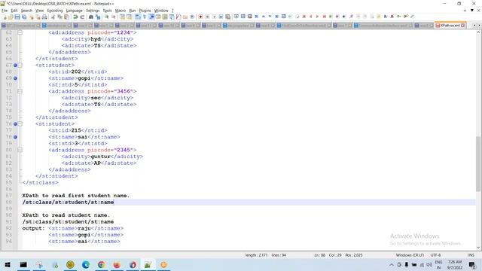Click the Playback macro icon
The height and width of the screenshot is (271, 482).
tap(214, 17)
